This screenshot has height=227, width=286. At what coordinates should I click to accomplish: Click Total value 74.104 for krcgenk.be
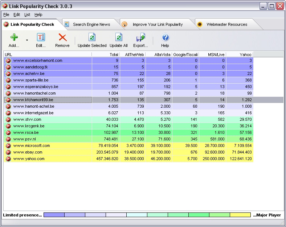click(x=112, y=126)
